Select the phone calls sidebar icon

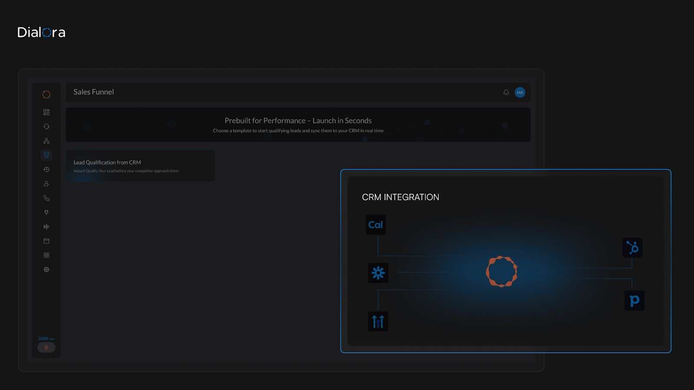click(x=46, y=198)
